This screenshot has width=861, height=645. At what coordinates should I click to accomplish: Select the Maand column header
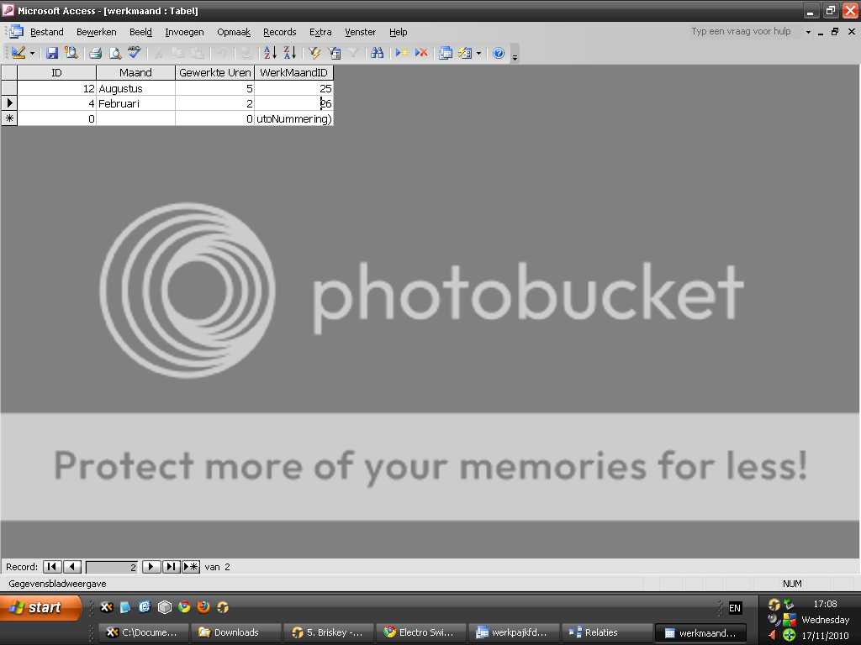click(135, 72)
